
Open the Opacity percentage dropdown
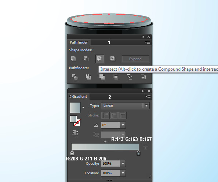123,164
